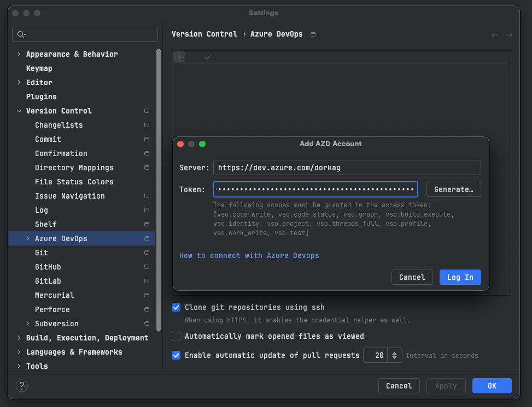Click project icon on Subversion row

click(147, 324)
